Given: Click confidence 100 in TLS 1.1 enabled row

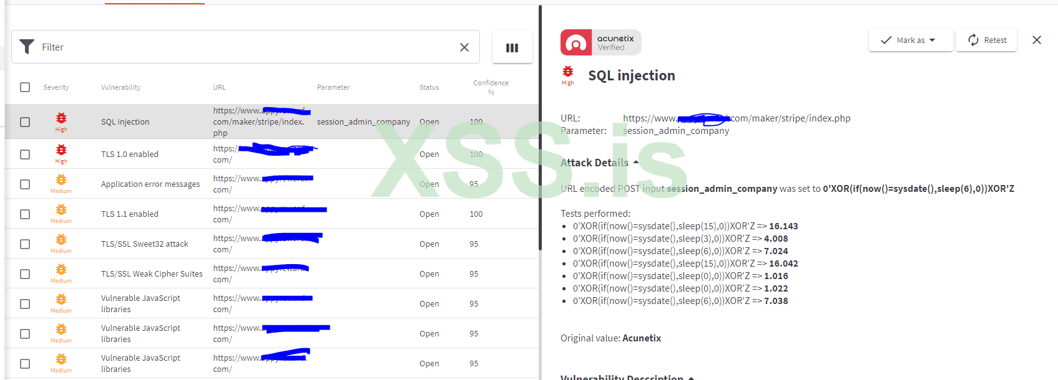Looking at the screenshot, I should coord(476,214).
